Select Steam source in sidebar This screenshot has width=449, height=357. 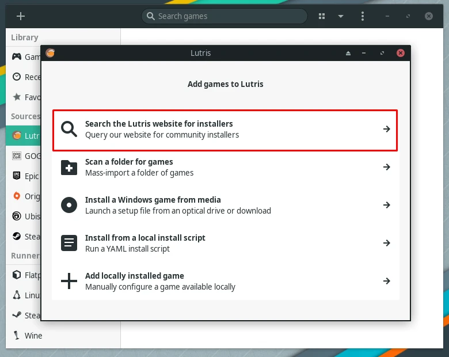(24, 237)
